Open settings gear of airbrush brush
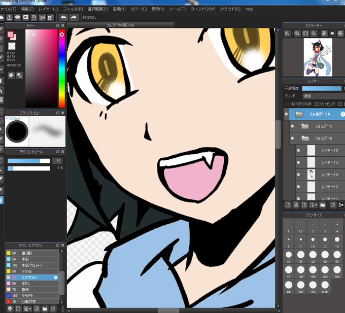Image resolution: width=345 pixels, height=313 pixels. [x=56, y=277]
